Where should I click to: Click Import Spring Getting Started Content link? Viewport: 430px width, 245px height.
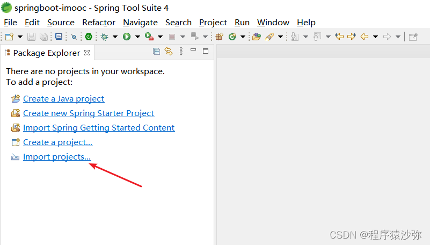[99, 128]
